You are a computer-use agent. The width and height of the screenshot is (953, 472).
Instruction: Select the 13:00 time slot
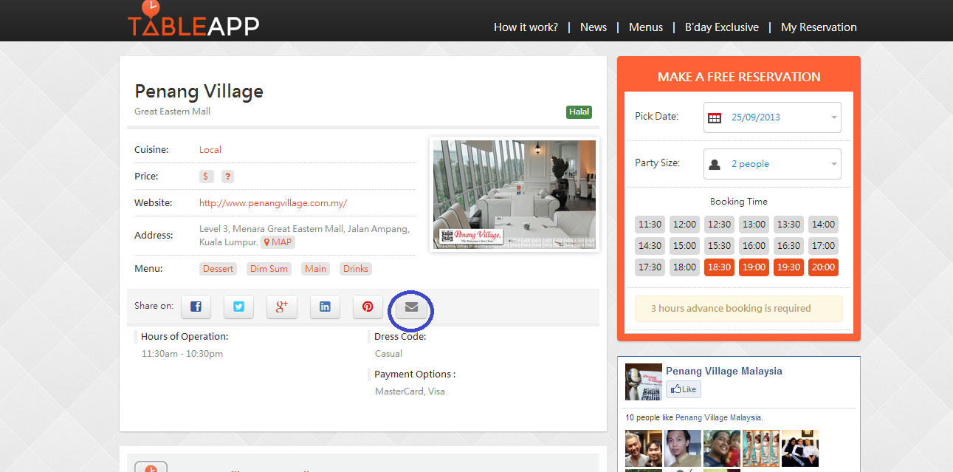pyautogui.click(x=754, y=225)
